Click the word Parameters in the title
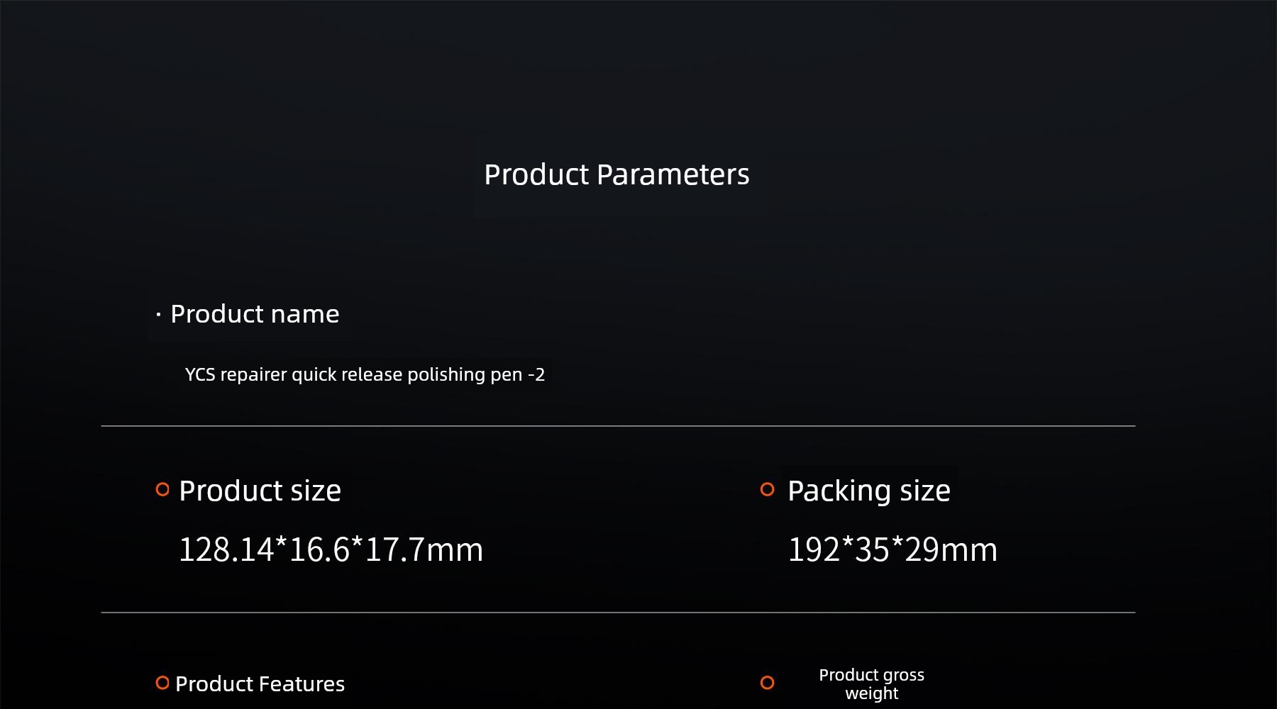This screenshot has width=1277, height=709. tap(673, 174)
